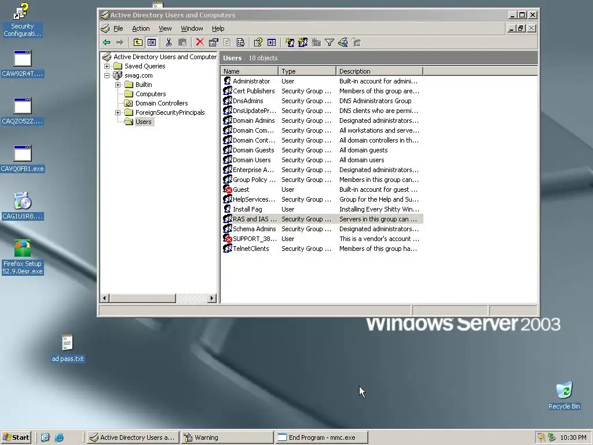Select the Administrator user row
The width and height of the screenshot is (593, 445).
[323, 81]
